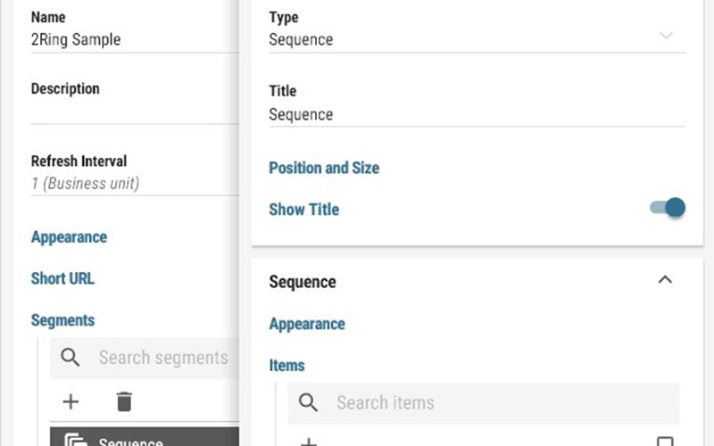Click the delete segment trash icon
Screen dimensions: 714x446
coord(124,401)
